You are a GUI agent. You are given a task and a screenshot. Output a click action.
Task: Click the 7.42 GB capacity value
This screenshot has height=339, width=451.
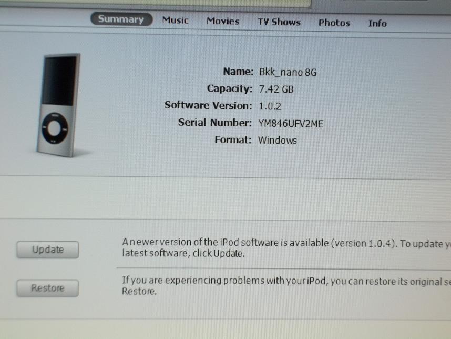click(275, 89)
